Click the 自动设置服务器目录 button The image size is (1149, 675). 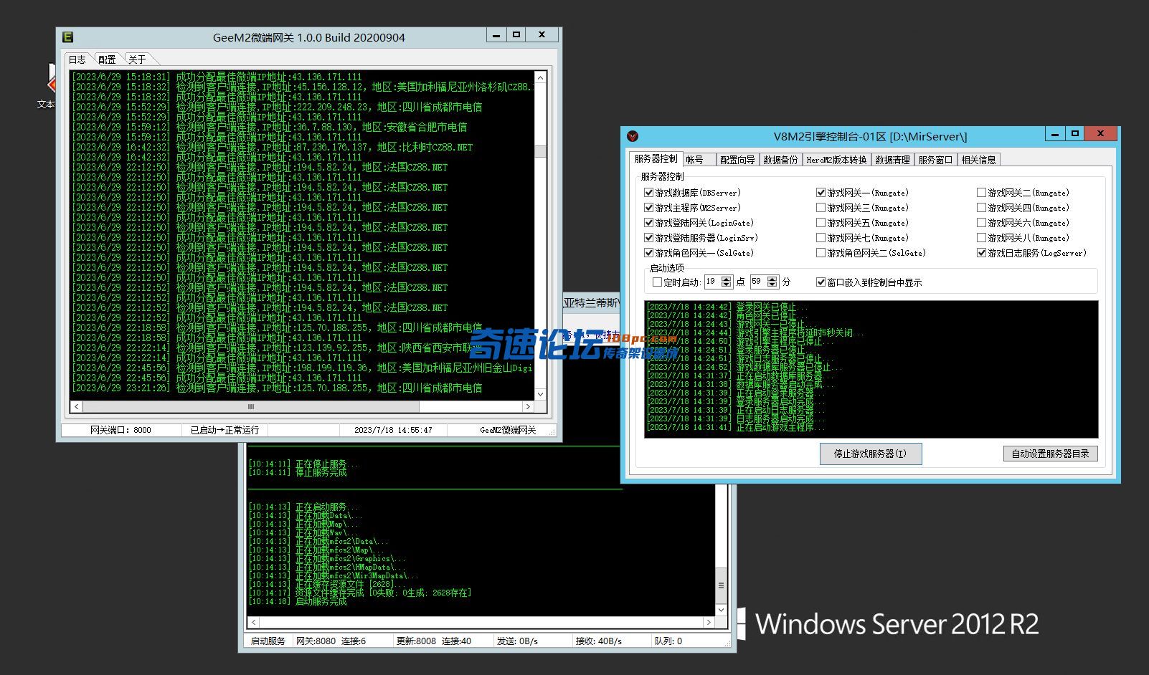coord(1050,454)
